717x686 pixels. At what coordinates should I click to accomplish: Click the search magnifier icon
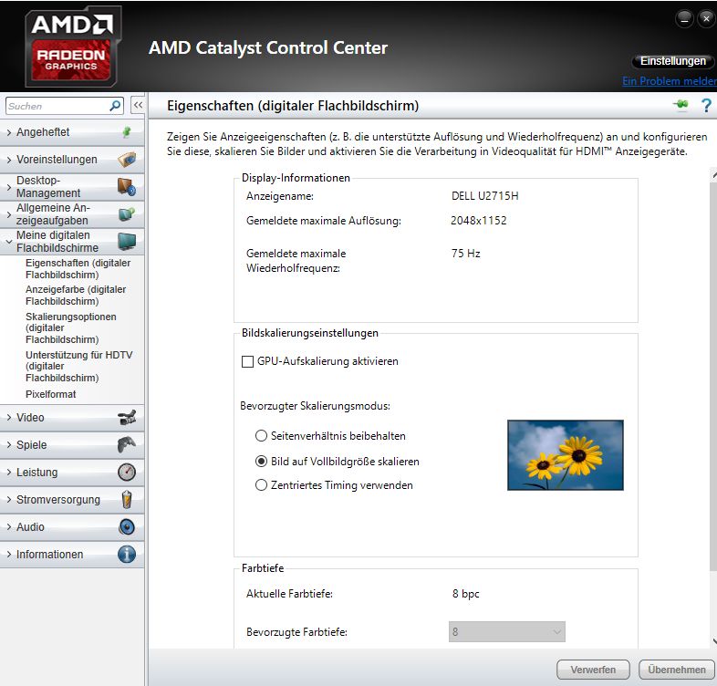click(x=115, y=106)
